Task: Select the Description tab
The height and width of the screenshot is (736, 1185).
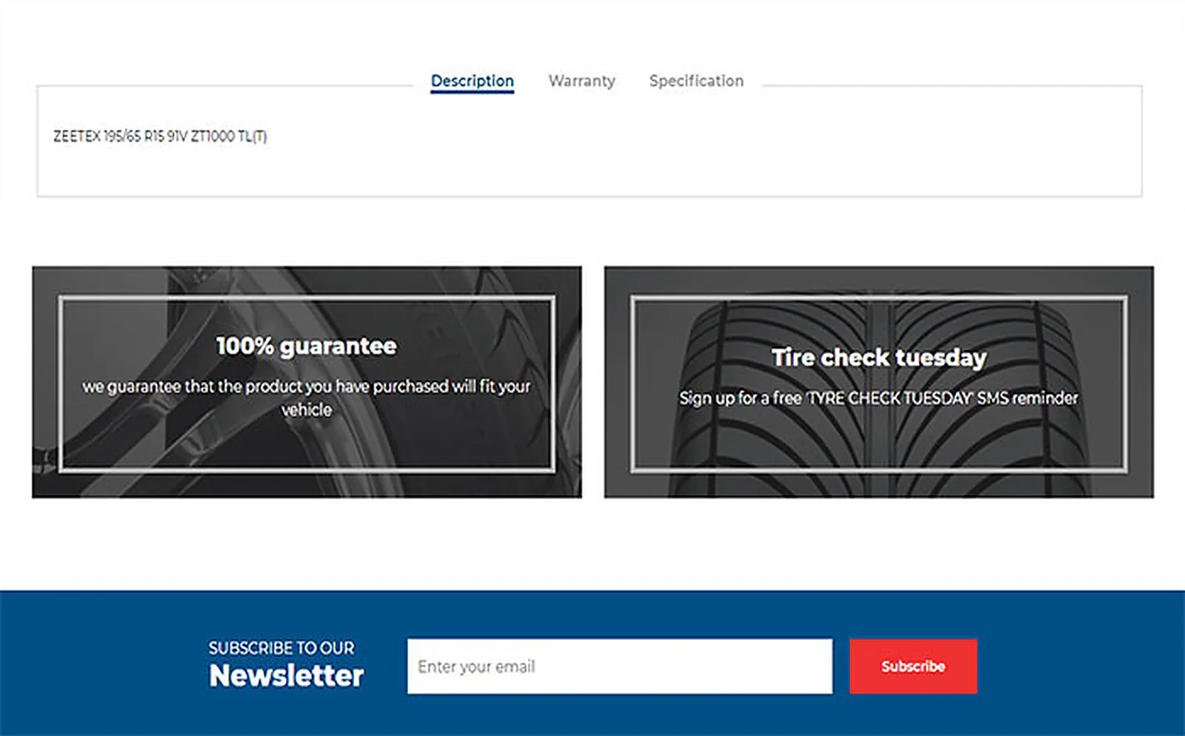Action: [x=473, y=81]
